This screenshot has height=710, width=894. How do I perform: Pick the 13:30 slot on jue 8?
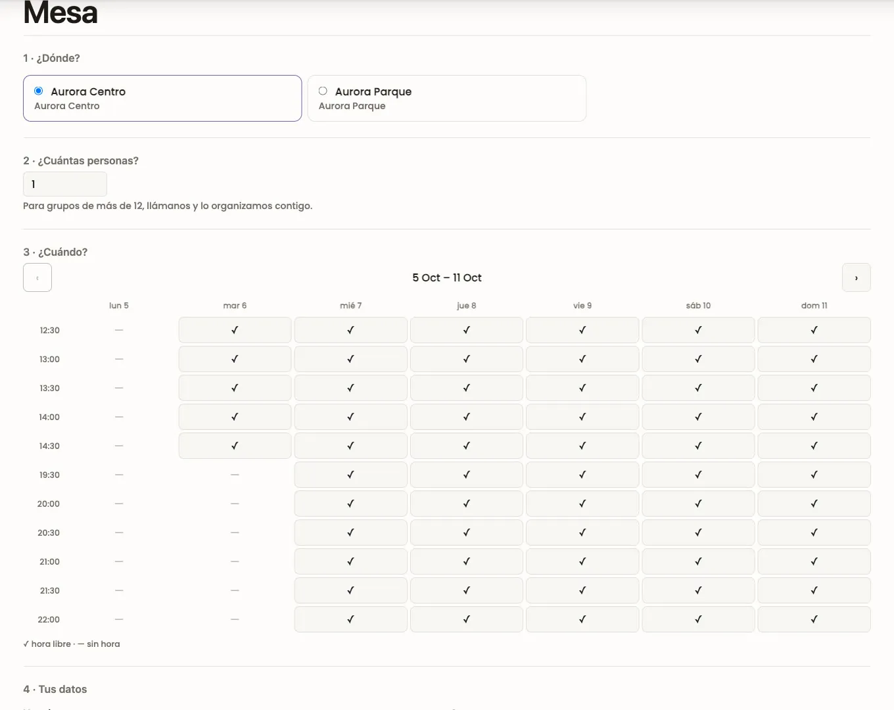pyautogui.click(x=467, y=388)
